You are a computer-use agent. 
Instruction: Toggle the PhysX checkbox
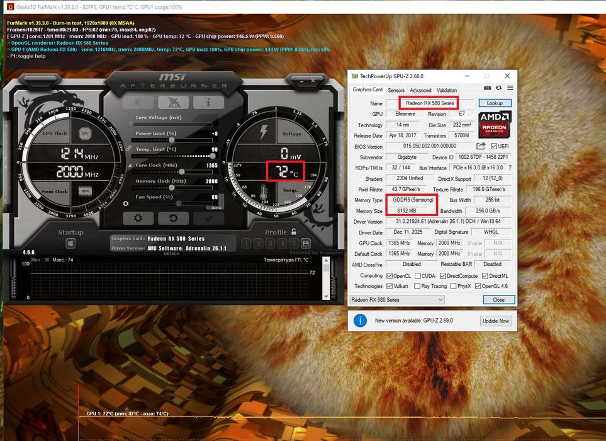(453, 286)
